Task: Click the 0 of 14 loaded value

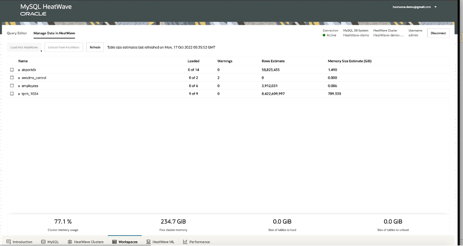Action: pyautogui.click(x=193, y=70)
